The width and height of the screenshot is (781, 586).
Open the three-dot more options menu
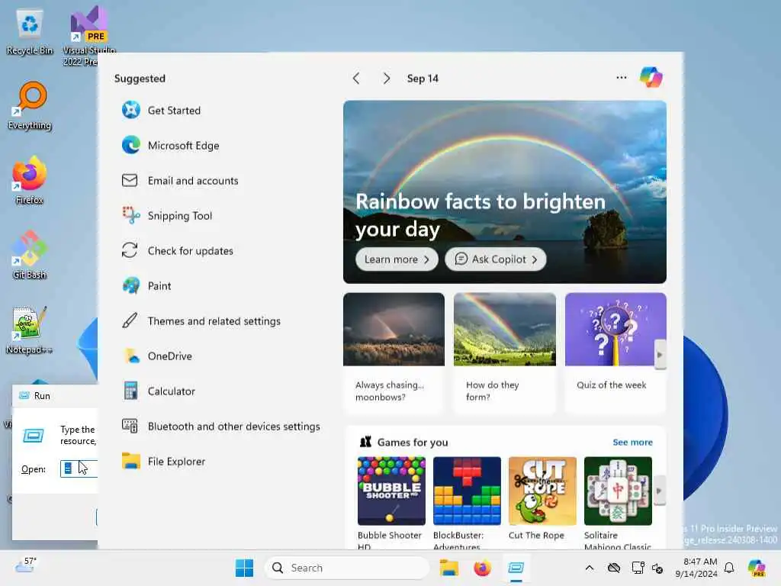click(621, 77)
